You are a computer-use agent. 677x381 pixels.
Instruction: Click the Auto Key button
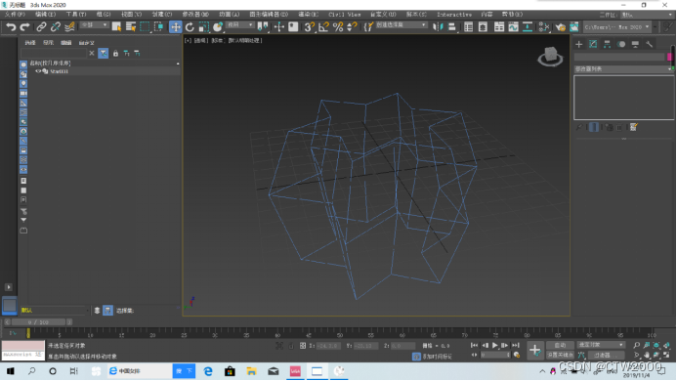pos(560,345)
